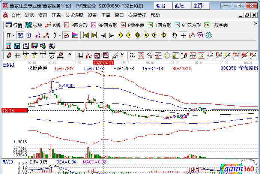Image resolution: width=260 pixels, height=174 pixels.
Task: Click the 客服 button in title bar
Action: pos(162,6)
